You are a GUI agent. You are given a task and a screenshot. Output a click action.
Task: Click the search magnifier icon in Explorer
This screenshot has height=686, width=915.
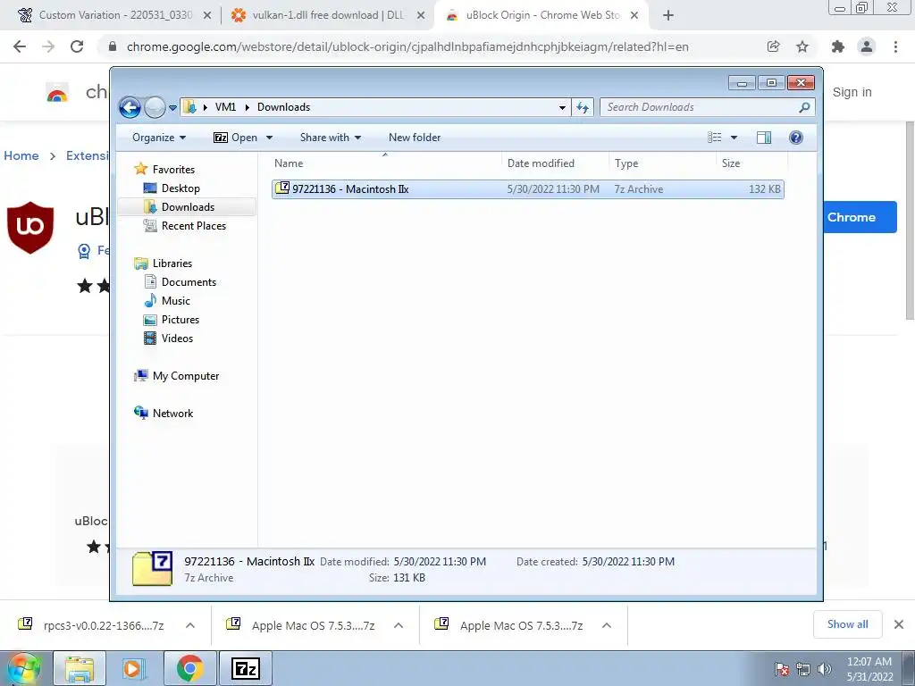[x=805, y=107]
